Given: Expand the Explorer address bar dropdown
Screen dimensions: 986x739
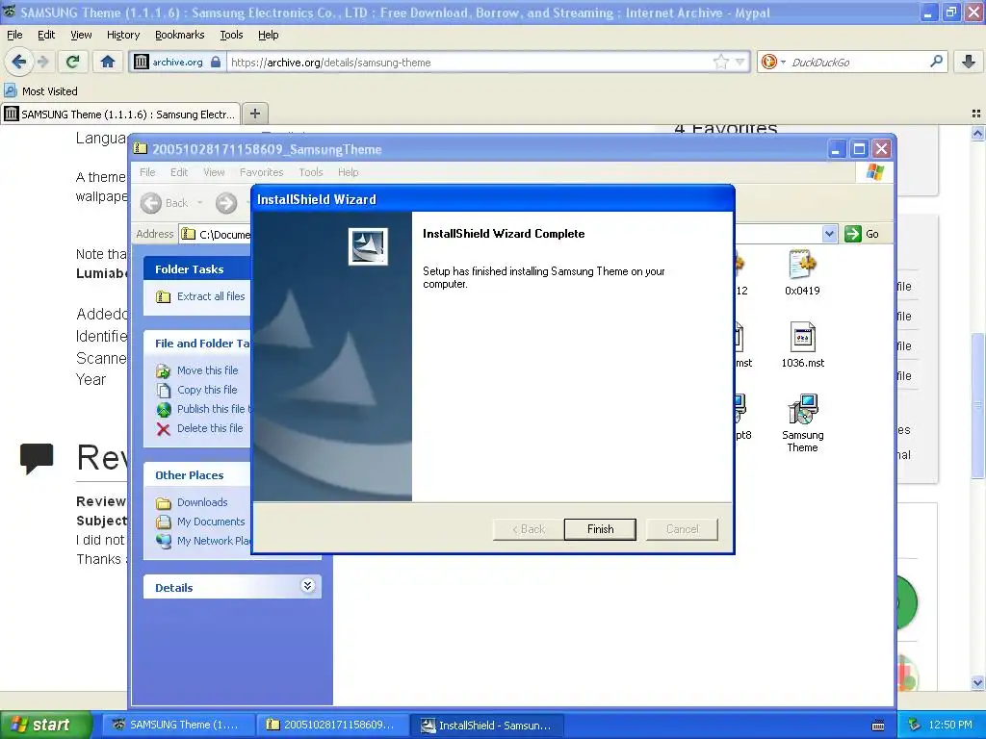Looking at the screenshot, I should 829,234.
